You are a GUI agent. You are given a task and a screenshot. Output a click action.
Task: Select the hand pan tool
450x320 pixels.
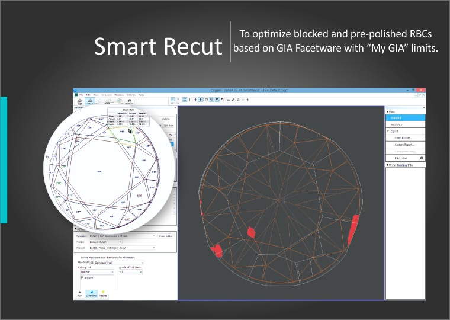tap(206, 100)
